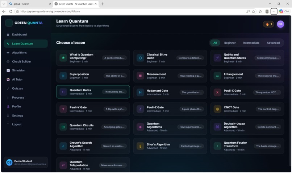Open the Dashboard icon in sidebar

pyautogui.click(x=8, y=35)
